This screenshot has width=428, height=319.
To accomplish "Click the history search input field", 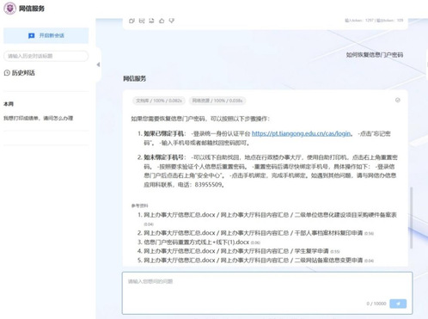I will [x=46, y=56].
